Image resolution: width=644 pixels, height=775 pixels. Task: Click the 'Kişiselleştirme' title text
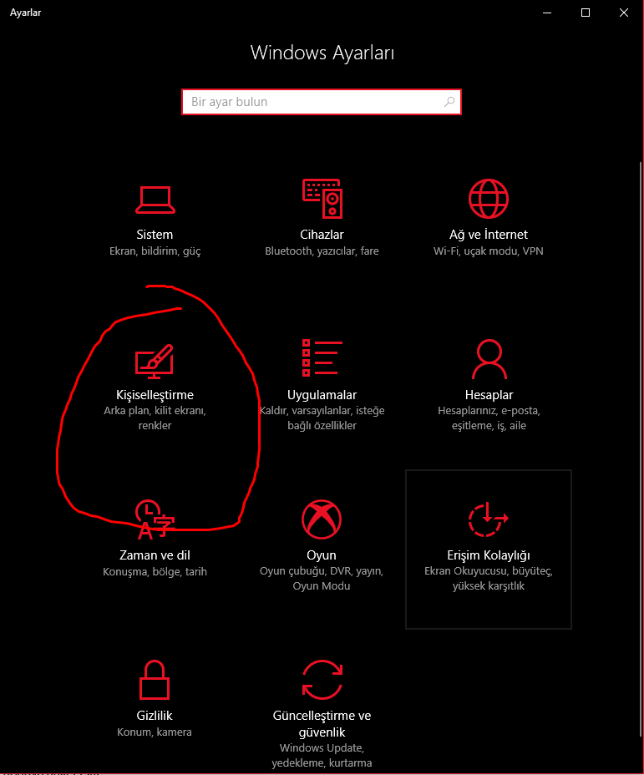click(155, 395)
